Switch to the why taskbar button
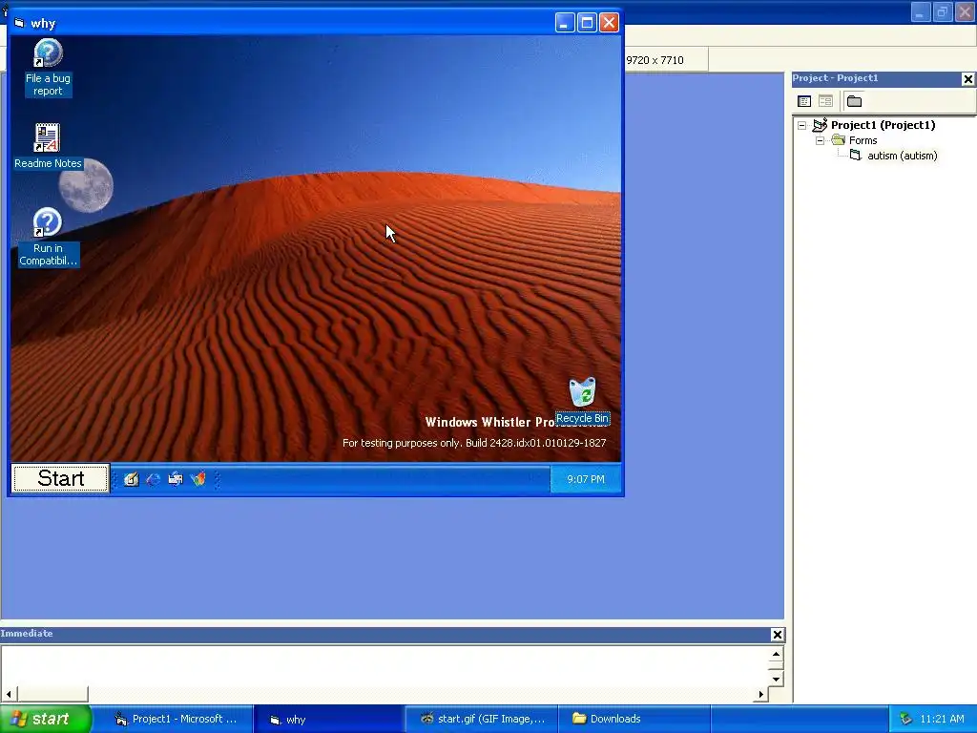The height and width of the screenshot is (733, 977). click(x=329, y=720)
